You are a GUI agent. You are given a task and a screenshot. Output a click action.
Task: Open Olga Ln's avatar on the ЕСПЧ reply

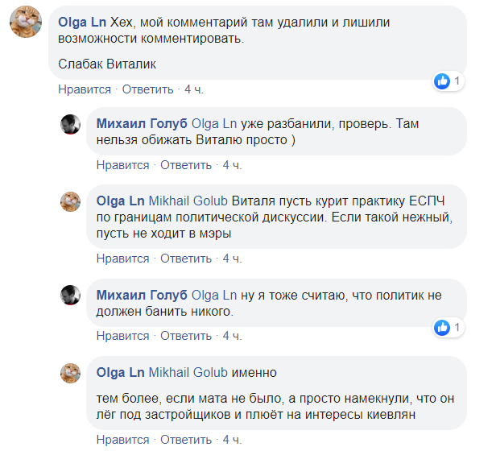pos(71,201)
